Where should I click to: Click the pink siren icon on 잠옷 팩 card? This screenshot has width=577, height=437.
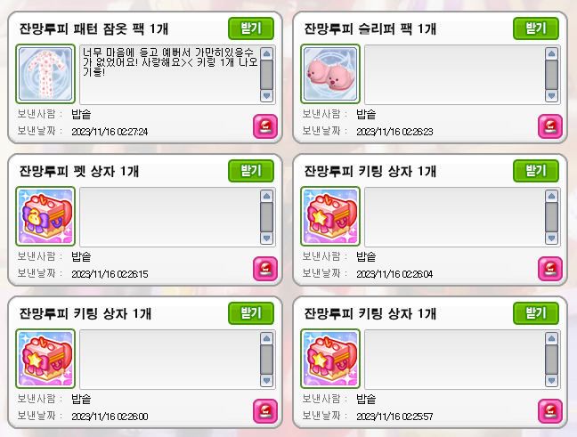tap(265, 126)
